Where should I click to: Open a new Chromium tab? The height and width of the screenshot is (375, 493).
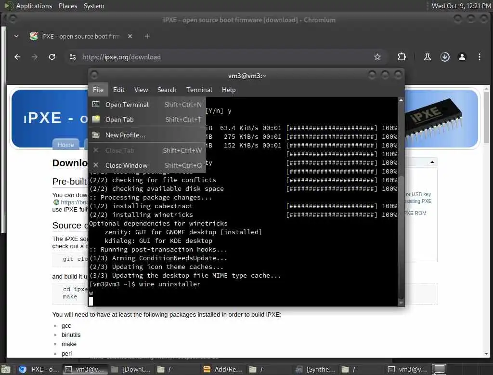[147, 36]
